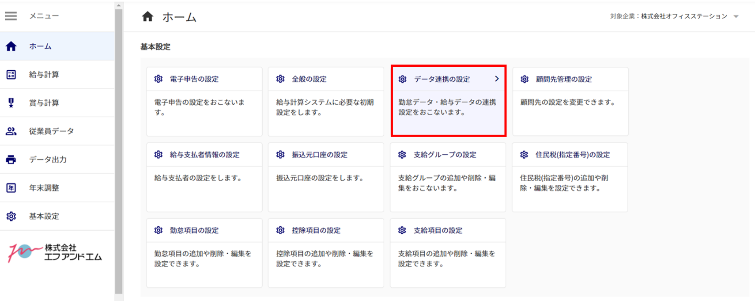The height and width of the screenshot is (301, 755).
Task: Open the 電子申告の設定 link
Action: click(194, 79)
